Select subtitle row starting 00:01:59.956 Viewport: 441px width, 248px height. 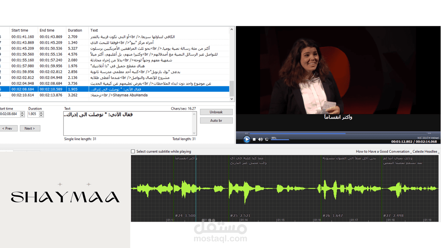tap(115, 72)
